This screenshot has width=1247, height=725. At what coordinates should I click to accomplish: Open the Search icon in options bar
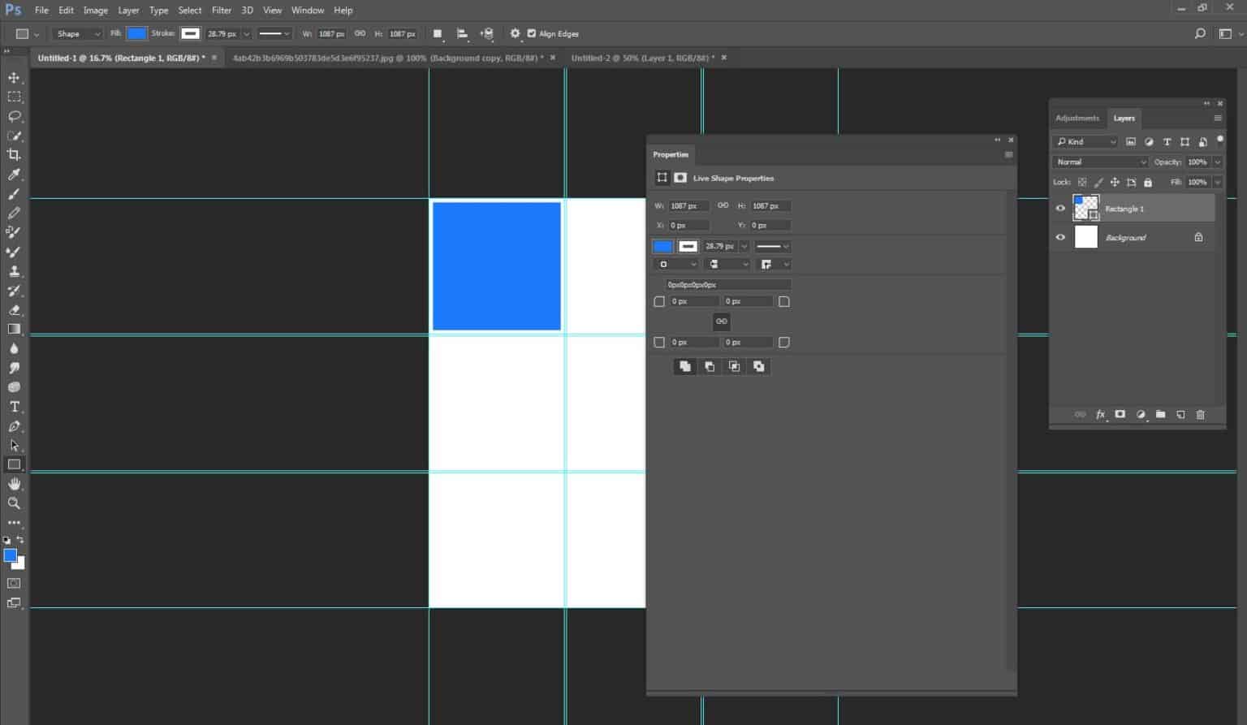[x=1200, y=33]
